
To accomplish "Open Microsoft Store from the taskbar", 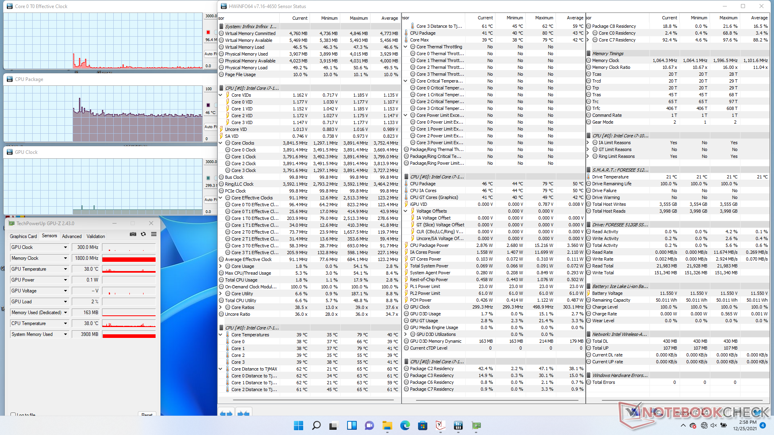I will click(422, 425).
